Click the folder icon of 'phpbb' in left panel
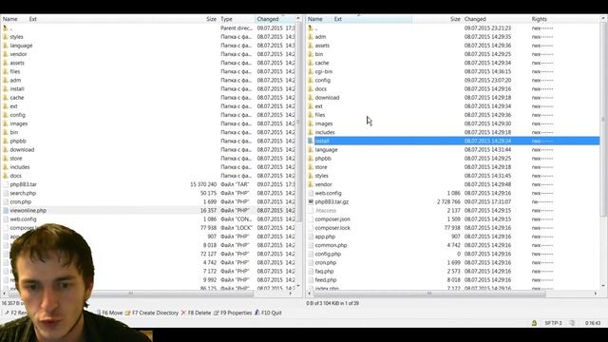Viewport: 608px width, 342px height. point(6,142)
